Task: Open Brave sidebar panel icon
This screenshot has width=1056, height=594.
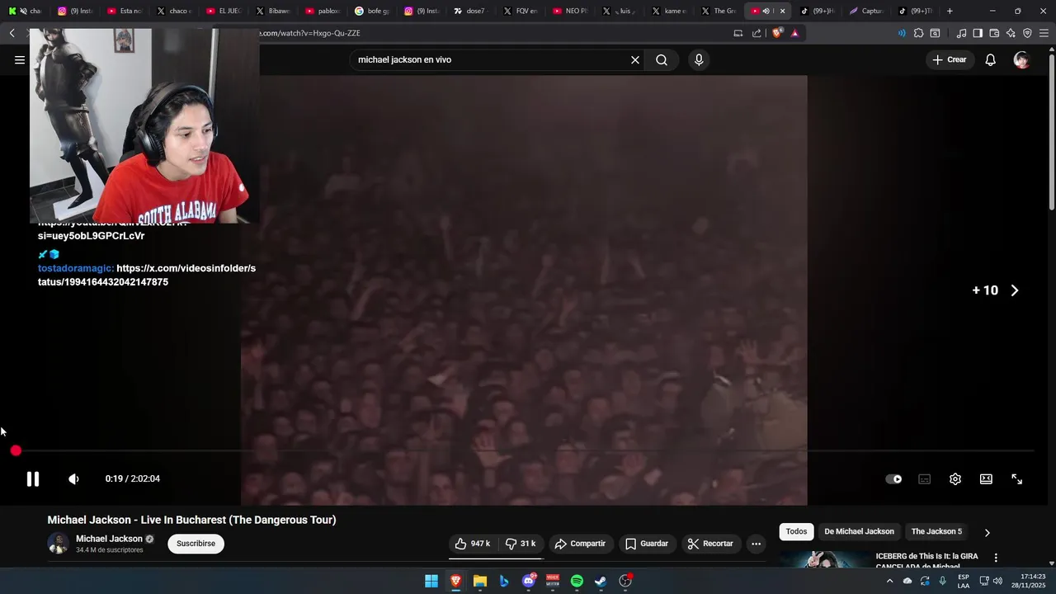Action: pyautogui.click(x=978, y=33)
